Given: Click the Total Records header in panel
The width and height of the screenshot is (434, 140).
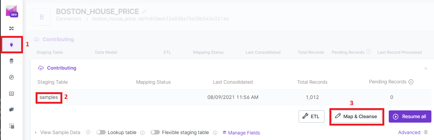Looking at the screenshot, I should (x=312, y=82).
